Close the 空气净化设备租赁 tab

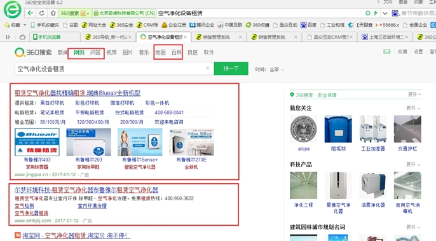[x=185, y=37]
